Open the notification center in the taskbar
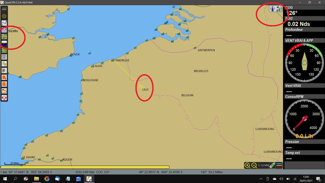 point(319,179)
